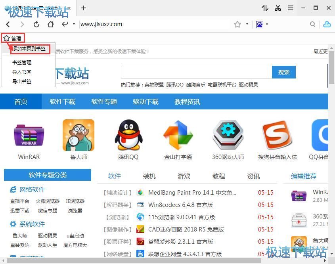
Task: Click the vertical scrollbar thumb
Action: tap(331, 67)
